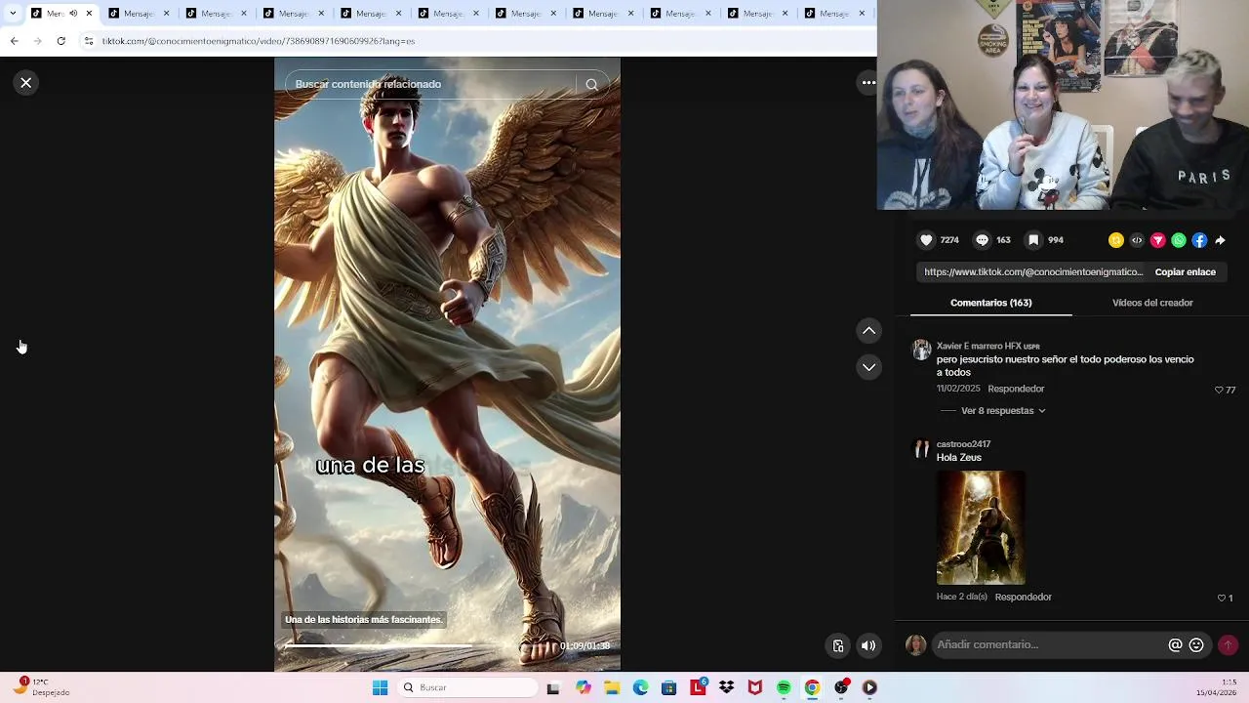The image size is (1249, 703).
Task: Like the video with the heart icon
Action: coord(927,240)
